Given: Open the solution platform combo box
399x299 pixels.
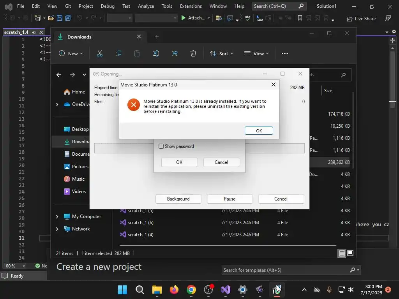Looking at the screenshot, I should point(156,18).
